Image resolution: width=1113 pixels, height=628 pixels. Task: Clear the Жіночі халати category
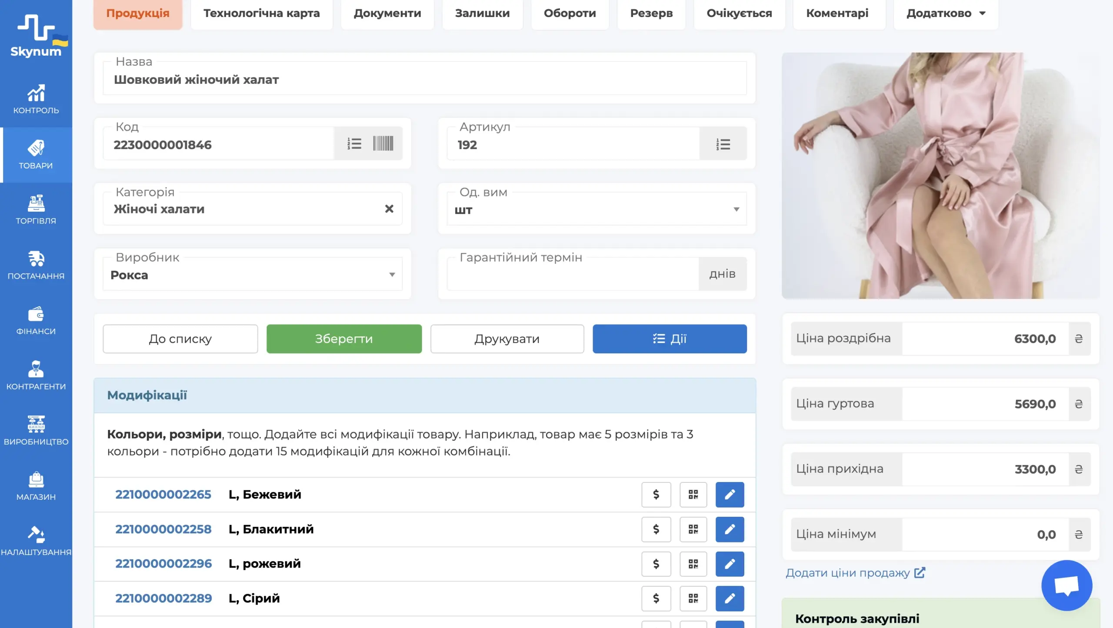[389, 209]
